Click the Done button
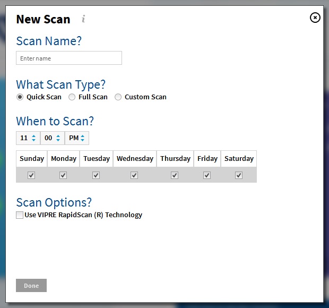Image resolution: width=329 pixels, height=308 pixels. (31, 285)
